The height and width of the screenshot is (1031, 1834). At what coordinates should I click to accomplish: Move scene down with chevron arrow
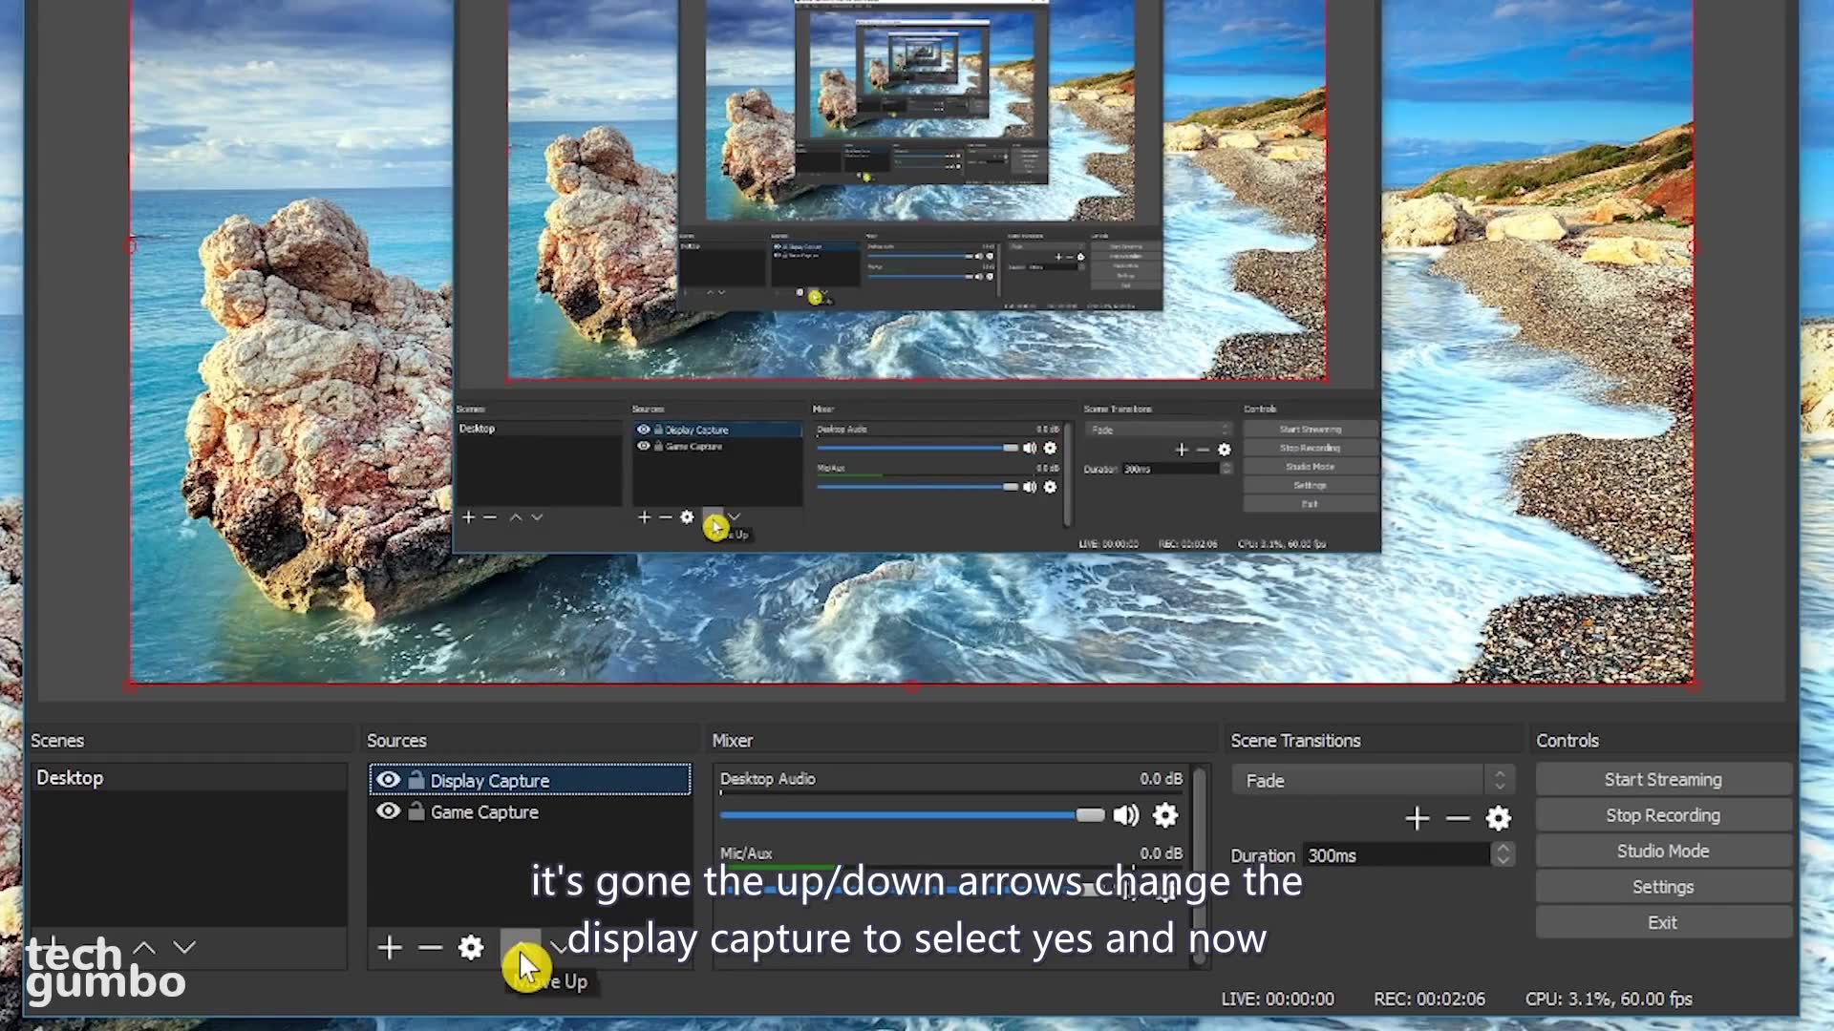tap(184, 947)
